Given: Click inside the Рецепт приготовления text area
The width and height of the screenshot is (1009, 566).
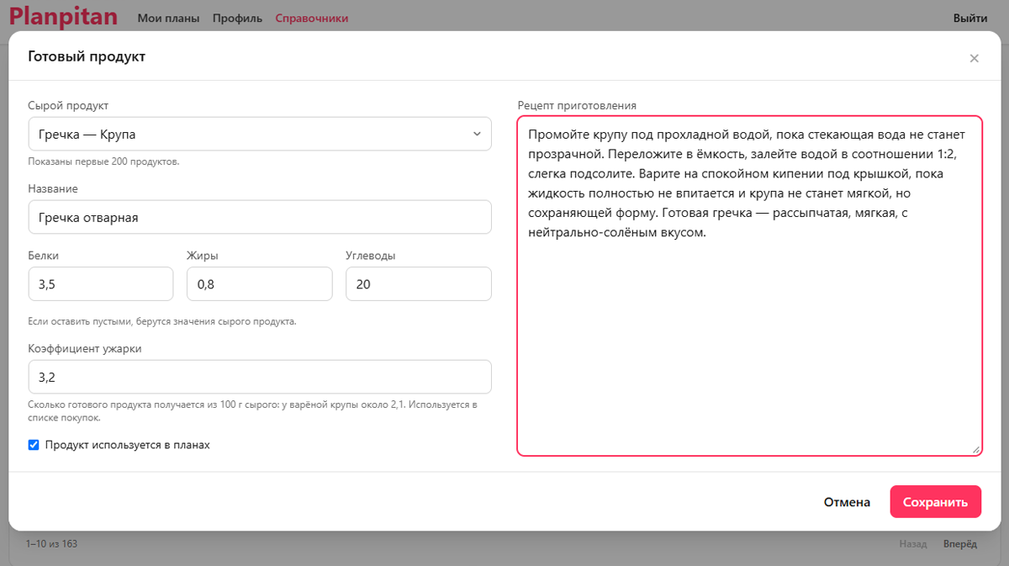Looking at the screenshot, I should (750, 286).
